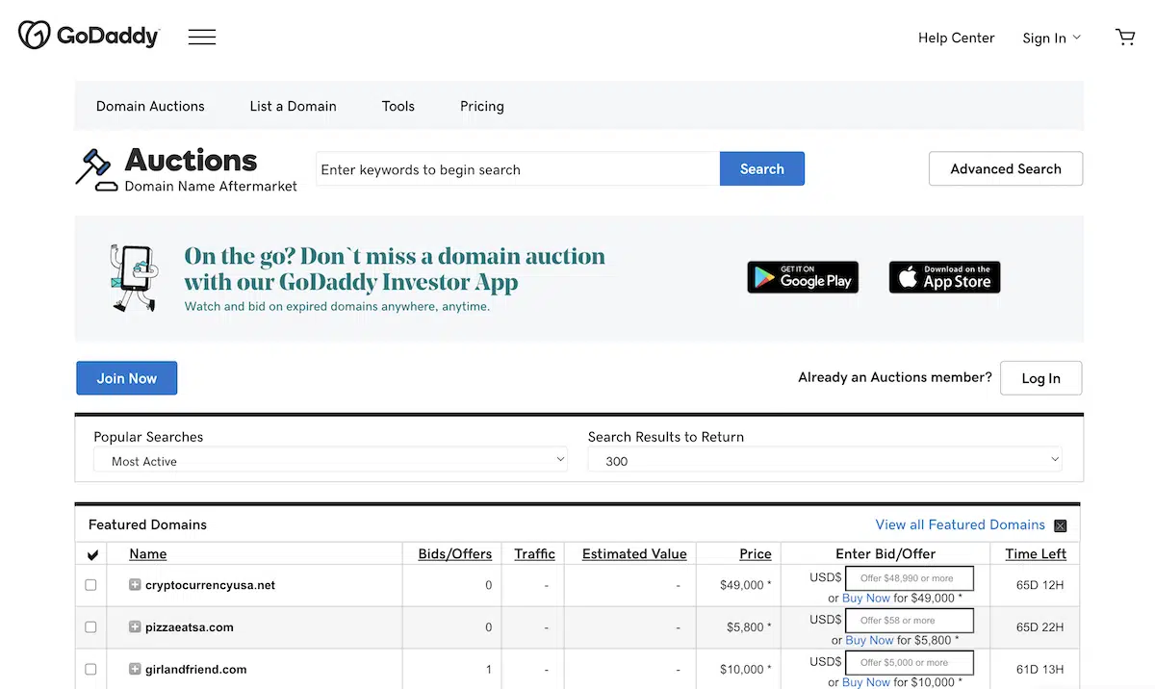Viewport: 1155px width, 689px height.
Task: Click the domain name girlandfriend.com
Action: (196, 670)
